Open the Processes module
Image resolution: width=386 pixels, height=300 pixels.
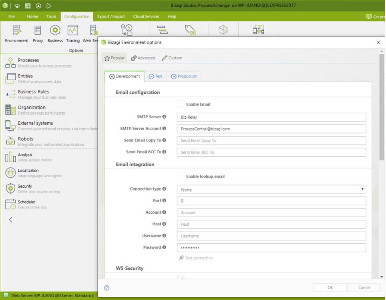[39, 63]
